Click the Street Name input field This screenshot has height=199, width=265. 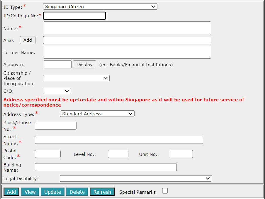(119, 140)
